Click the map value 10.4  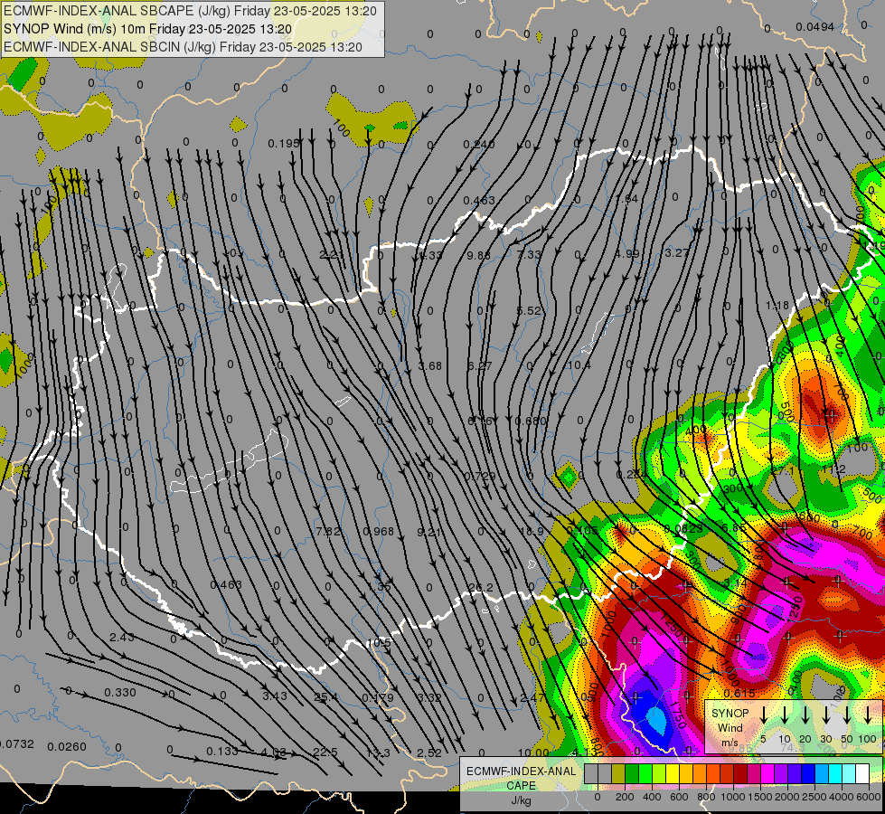(x=579, y=365)
